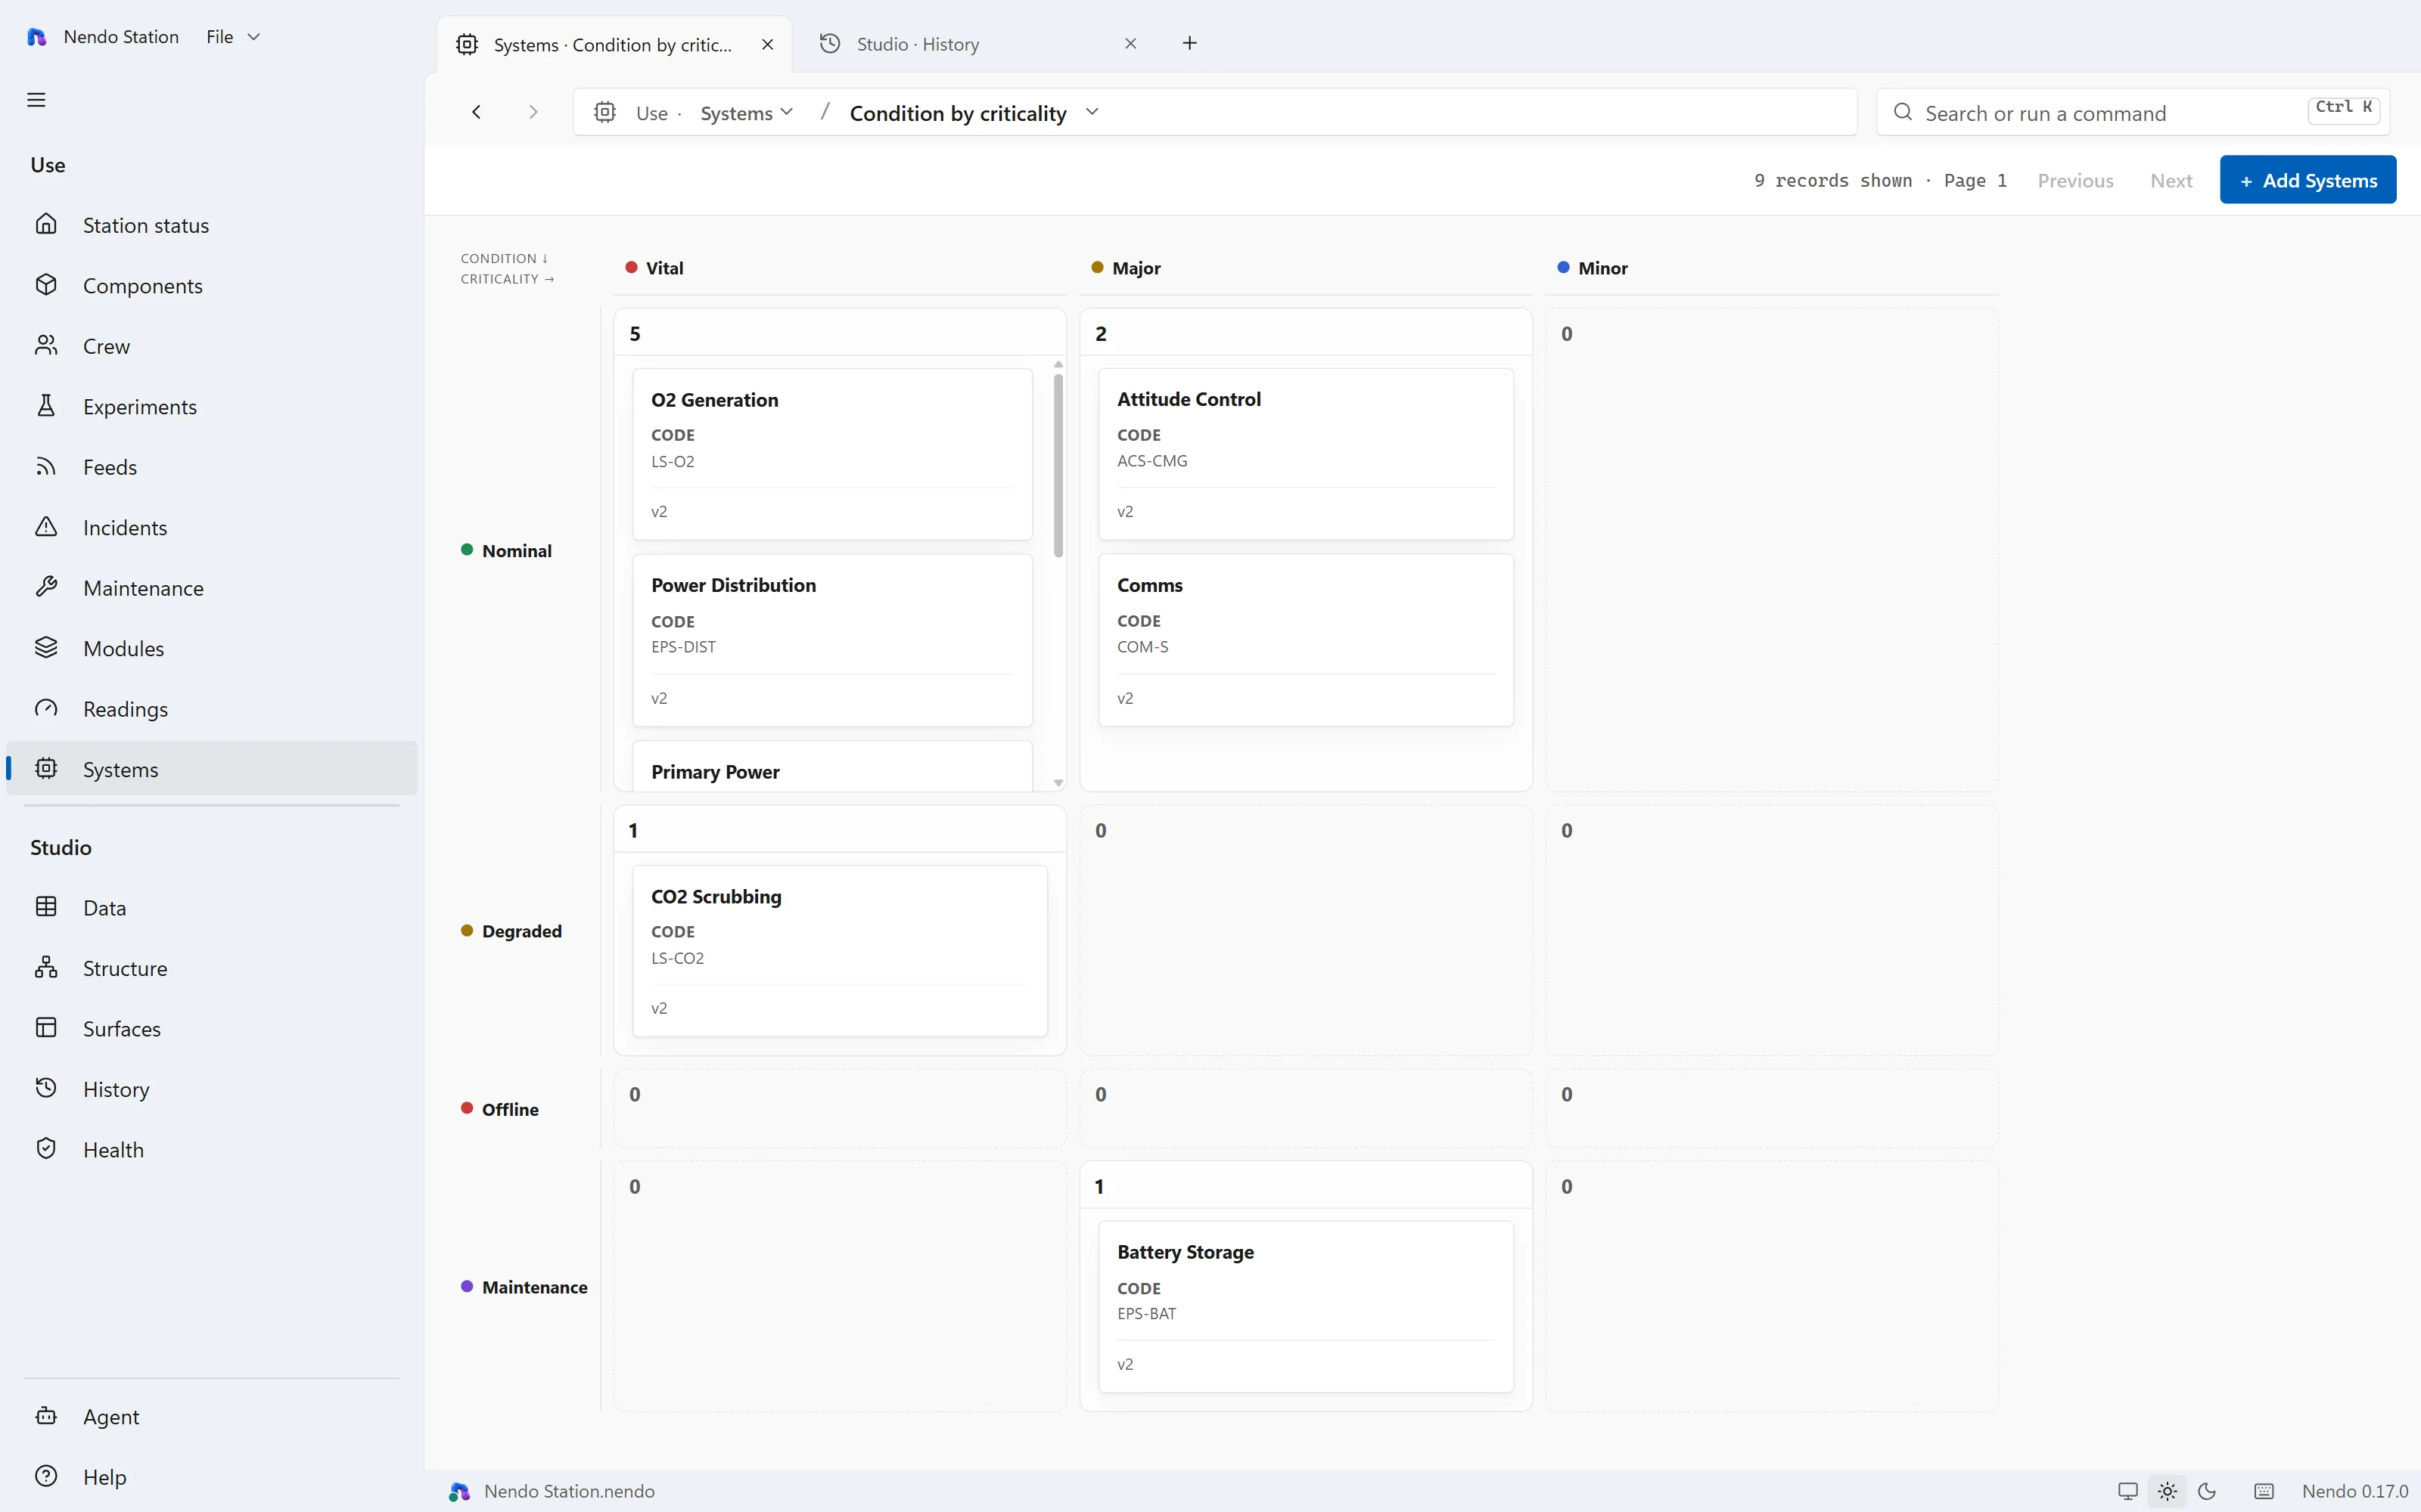Go back with the left arrow
Image resolution: width=2421 pixels, height=1512 pixels.
[476, 112]
